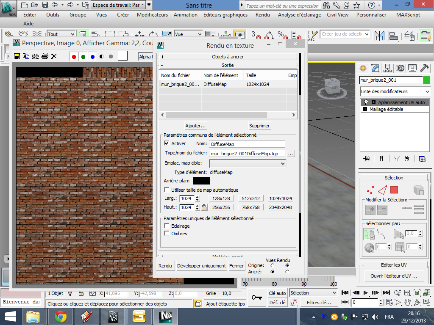
Task: Click Développer uniquement button
Action: (x=201, y=266)
